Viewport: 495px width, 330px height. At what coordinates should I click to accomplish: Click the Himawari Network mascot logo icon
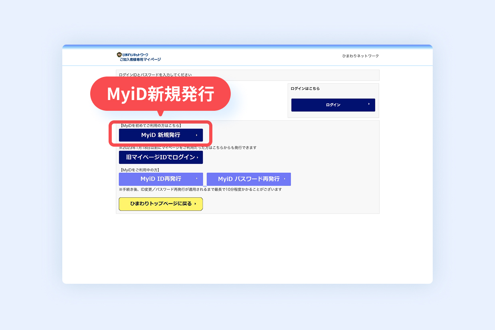[119, 55]
